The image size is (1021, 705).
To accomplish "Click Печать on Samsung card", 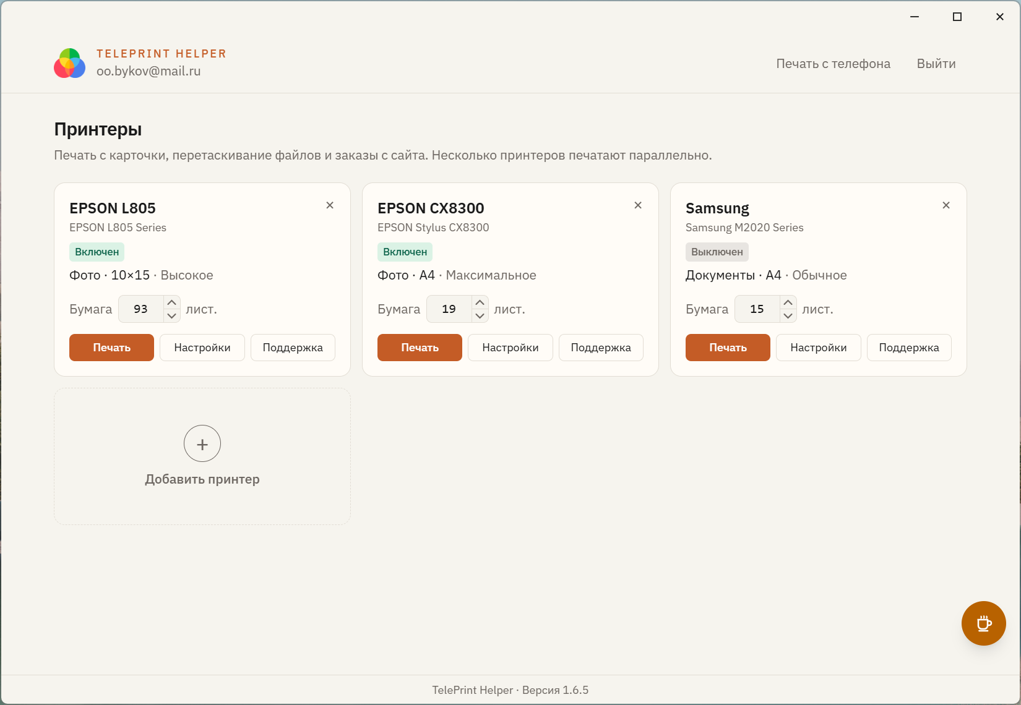I will pos(728,348).
